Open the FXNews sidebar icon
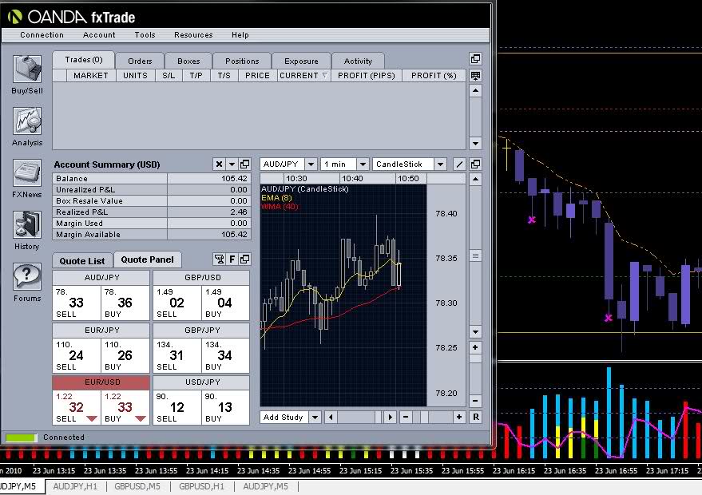This screenshot has width=702, height=495. click(27, 173)
